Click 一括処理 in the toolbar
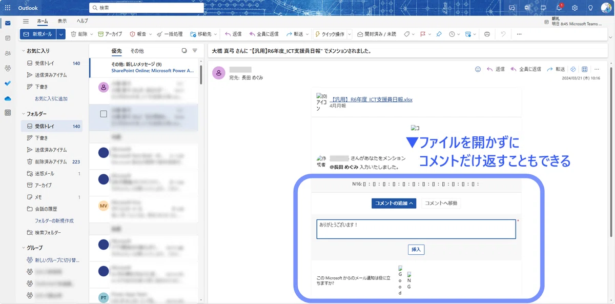The width and height of the screenshot is (615, 304). [x=170, y=34]
